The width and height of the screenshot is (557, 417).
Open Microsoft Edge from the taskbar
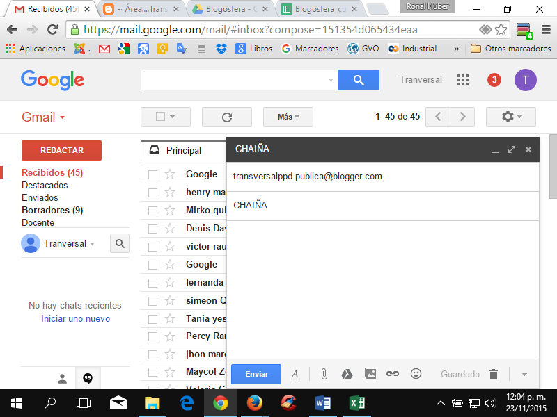click(186, 403)
